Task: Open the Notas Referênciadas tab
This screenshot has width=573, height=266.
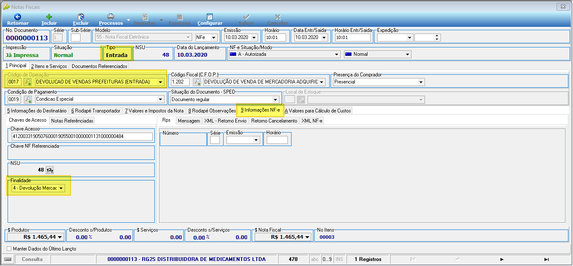Action: pyautogui.click(x=72, y=120)
